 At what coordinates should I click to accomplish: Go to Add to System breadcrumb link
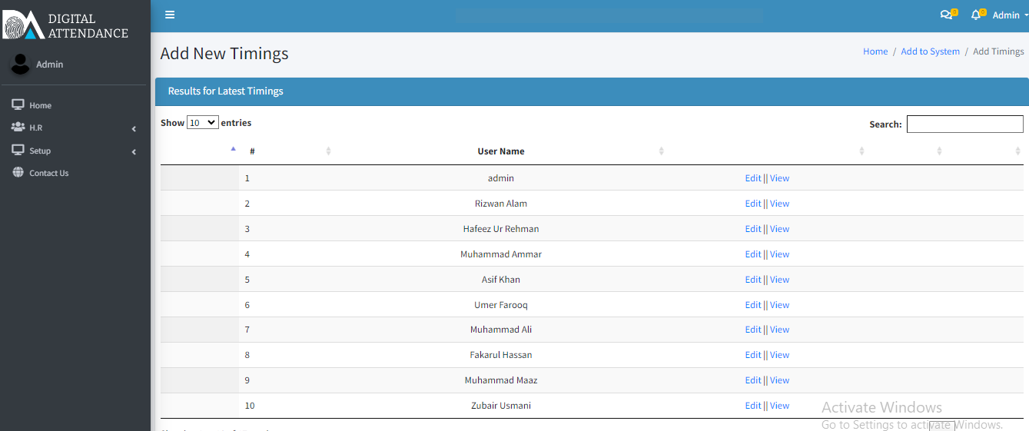pos(930,51)
